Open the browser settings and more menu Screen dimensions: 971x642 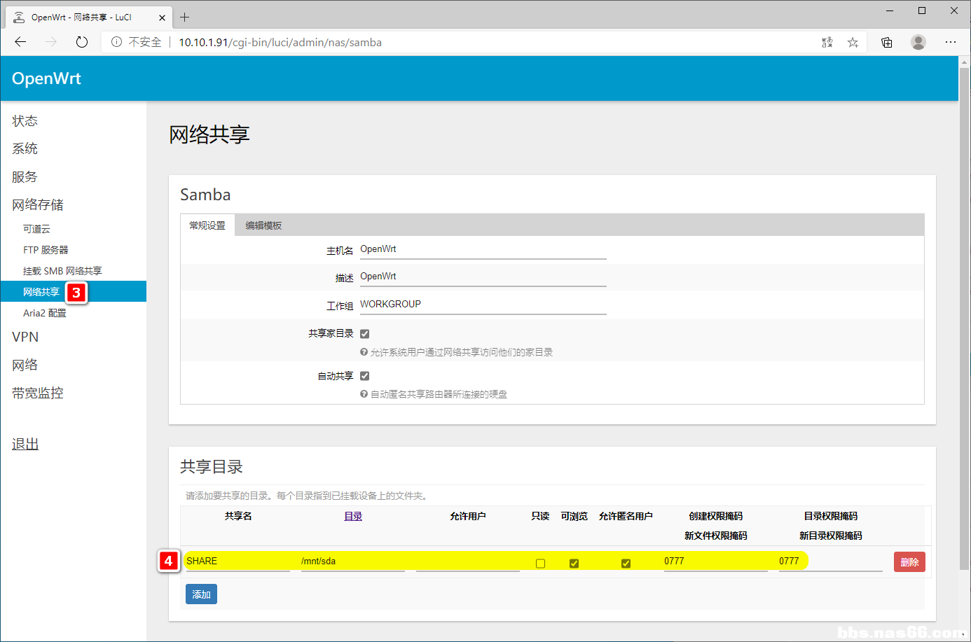coord(951,42)
